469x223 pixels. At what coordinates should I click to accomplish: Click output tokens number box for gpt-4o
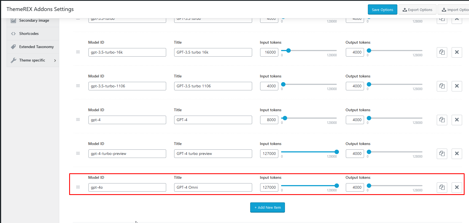[x=355, y=187]
